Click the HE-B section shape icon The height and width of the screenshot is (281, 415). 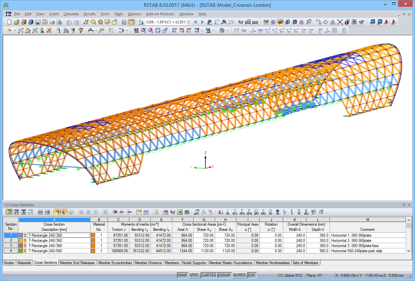241,212
